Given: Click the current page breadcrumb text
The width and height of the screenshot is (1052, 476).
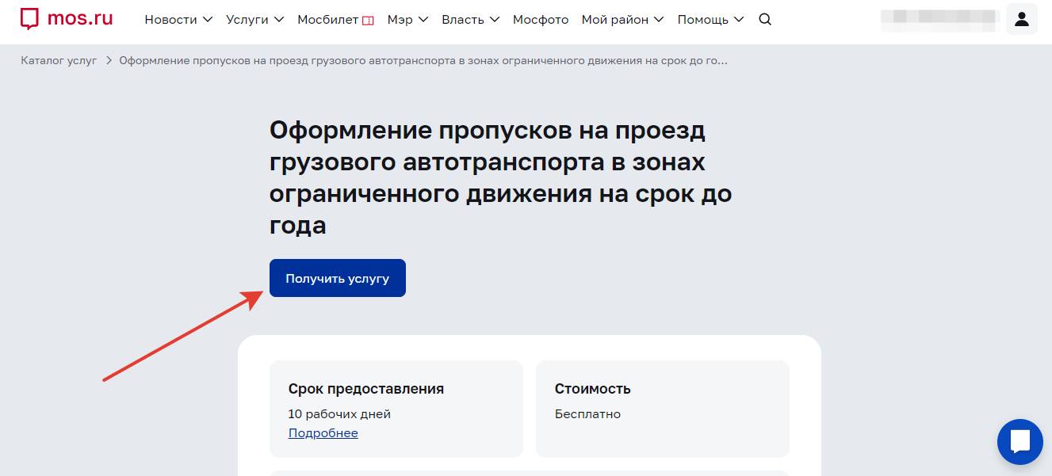Looking at the screenshot, I should coord(423,61).
